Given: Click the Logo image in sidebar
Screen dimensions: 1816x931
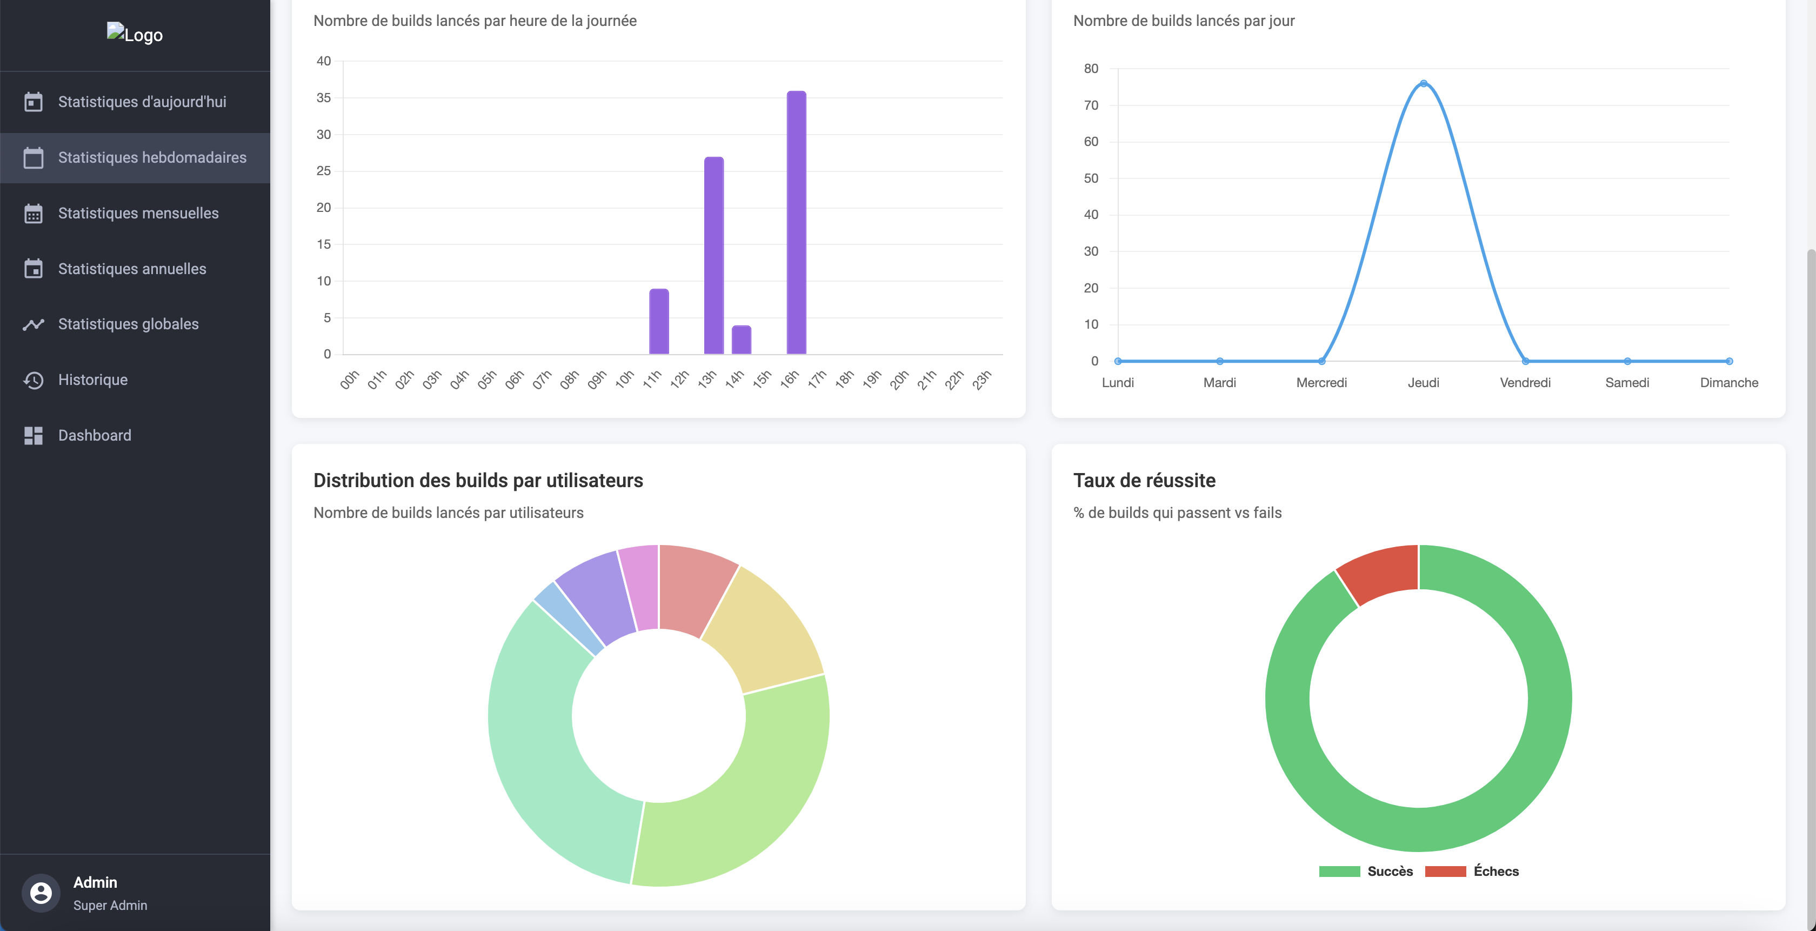Looking at the screenshot, I should pos(135,34).
